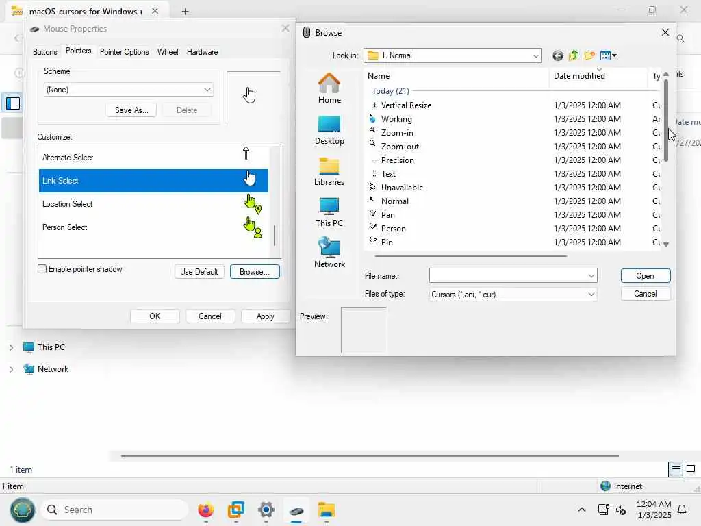Click the Browse... button

point(255,271)
